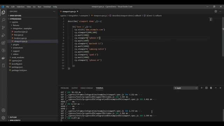Viewport: 224px width, 126px height.
Task: Open the Run and Debug view
Action: 3,35
